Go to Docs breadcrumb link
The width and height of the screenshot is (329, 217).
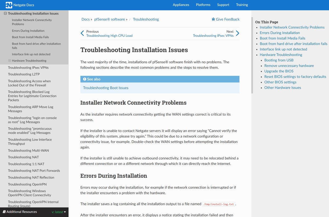tap(86, 19)
